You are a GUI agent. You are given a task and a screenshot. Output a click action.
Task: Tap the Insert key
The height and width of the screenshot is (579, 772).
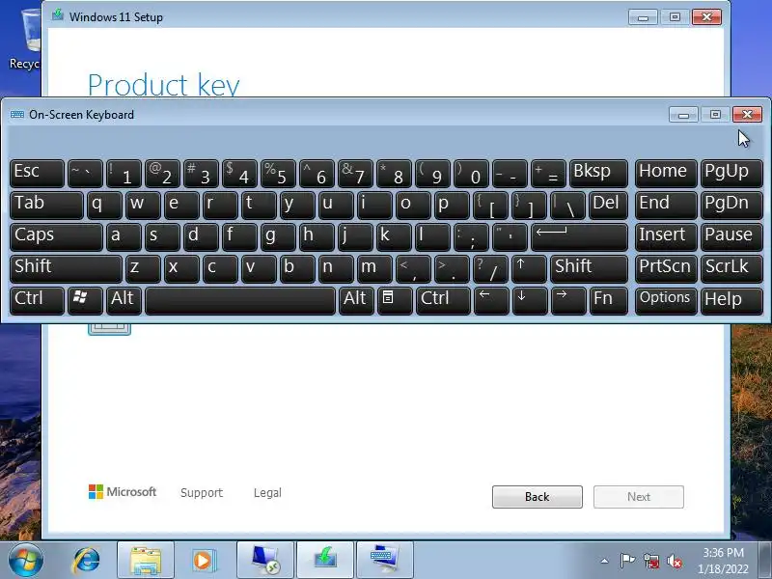coord(666,236)
